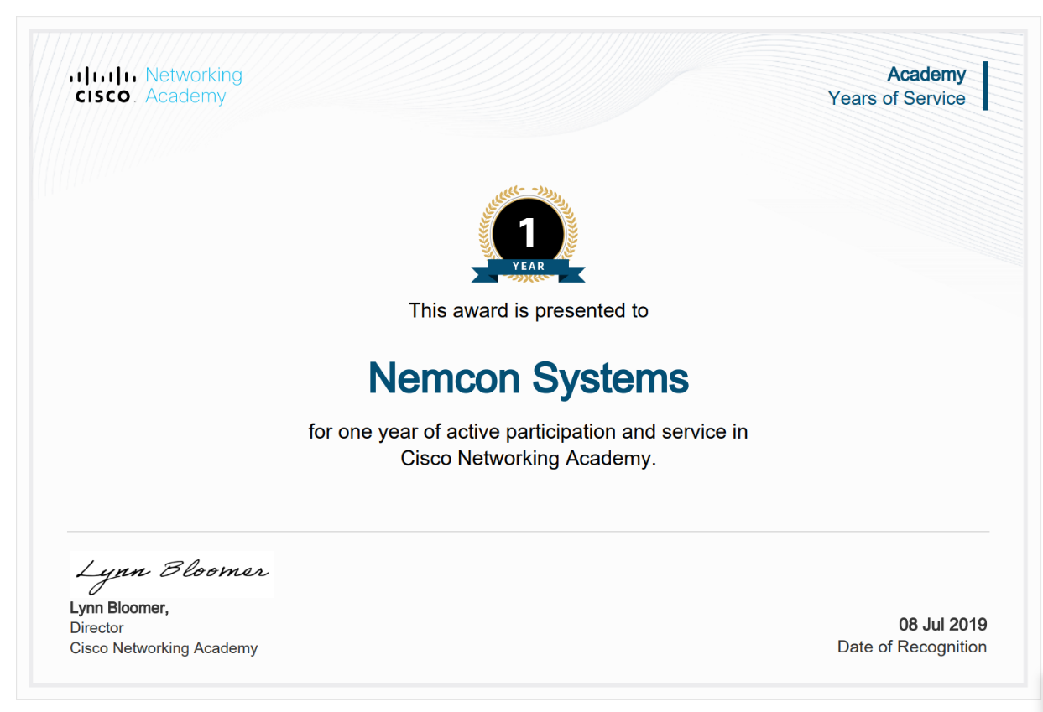Image resolution: width=1043 pixels, height=712 pixels.
Task: Click the "Years of Service" subtitle
Action: pyautogui.click(x=896, y=98)
